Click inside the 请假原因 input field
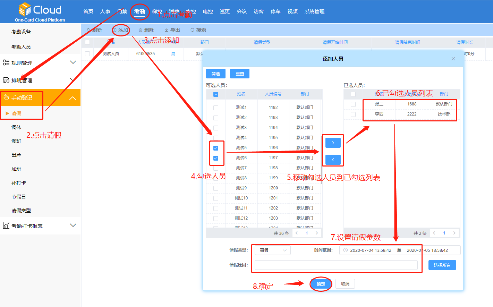493x307 pixels. [337, 265]
